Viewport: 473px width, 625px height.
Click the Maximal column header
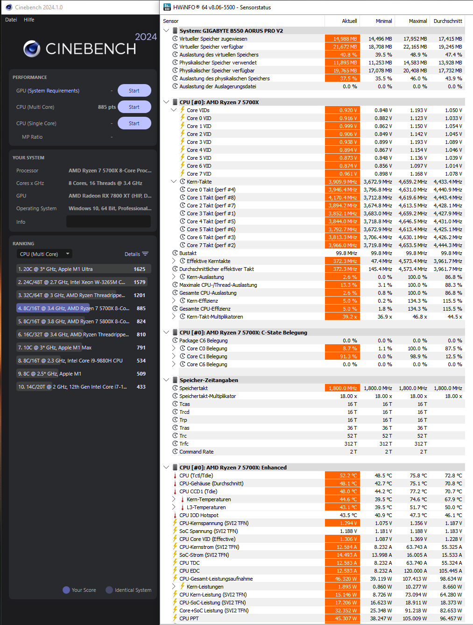point(412,21)
